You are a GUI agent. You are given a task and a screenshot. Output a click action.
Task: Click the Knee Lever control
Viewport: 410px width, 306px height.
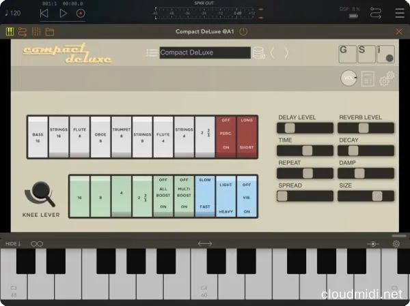[x=40, y=194]
